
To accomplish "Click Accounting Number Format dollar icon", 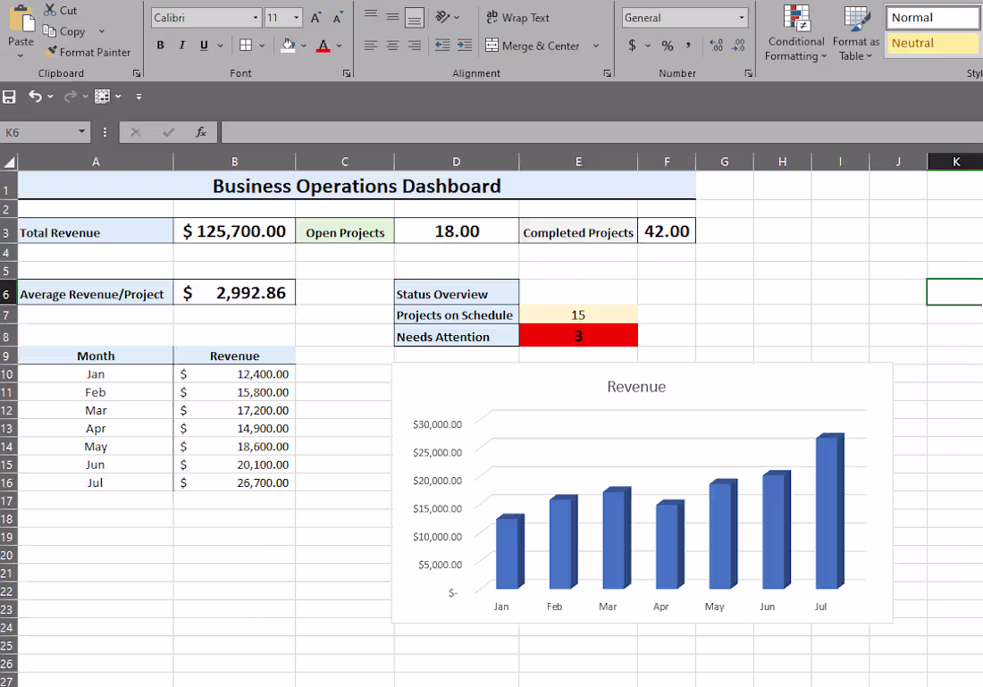I will tap(632, 46).
